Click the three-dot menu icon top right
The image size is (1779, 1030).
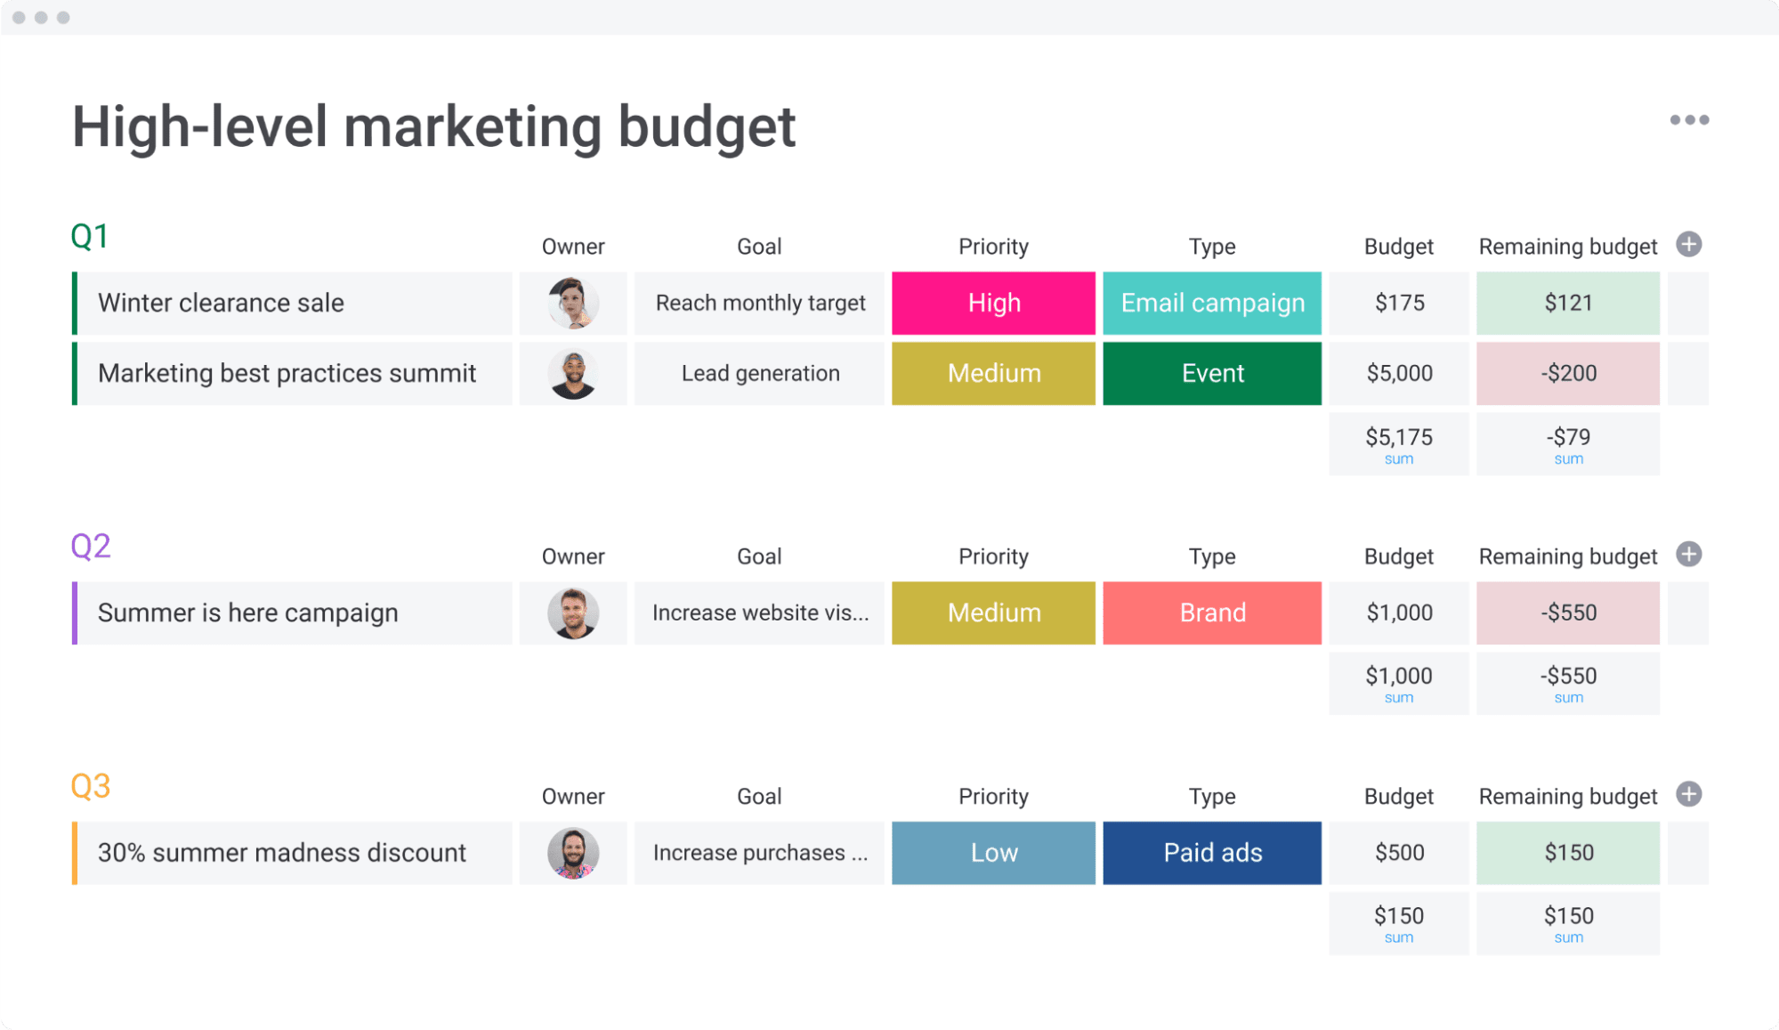pyautogui.click(x=1691, y=120)
